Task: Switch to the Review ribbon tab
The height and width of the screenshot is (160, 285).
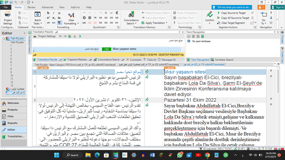Action: 31,7
